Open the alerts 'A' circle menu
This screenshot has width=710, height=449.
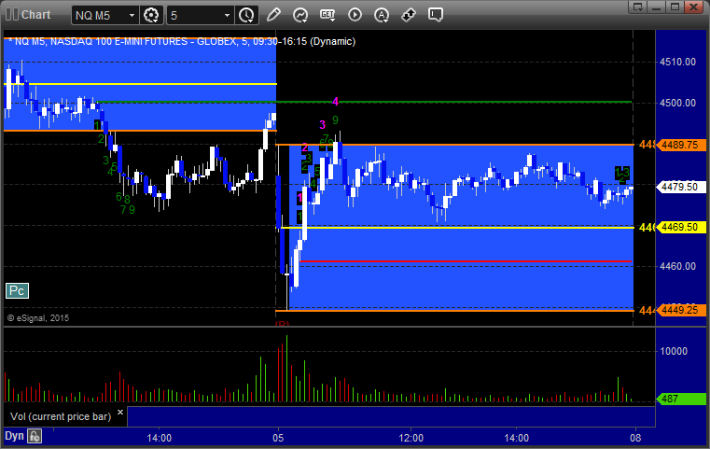[x=382, y=15]
